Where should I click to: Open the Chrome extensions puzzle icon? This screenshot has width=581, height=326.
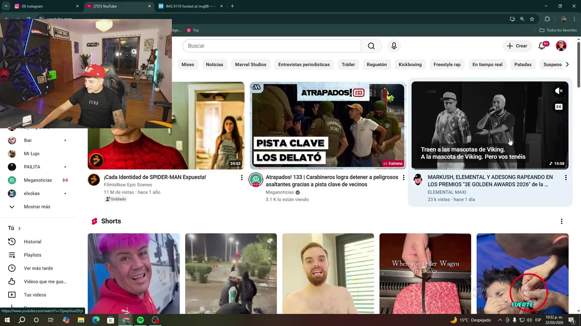pos(547,19)
